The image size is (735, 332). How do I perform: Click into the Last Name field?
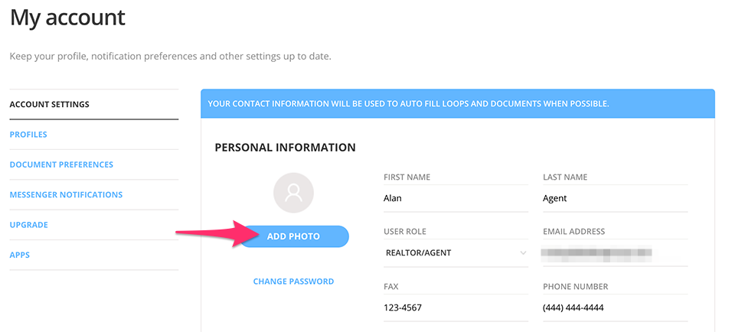coord(615,198)
